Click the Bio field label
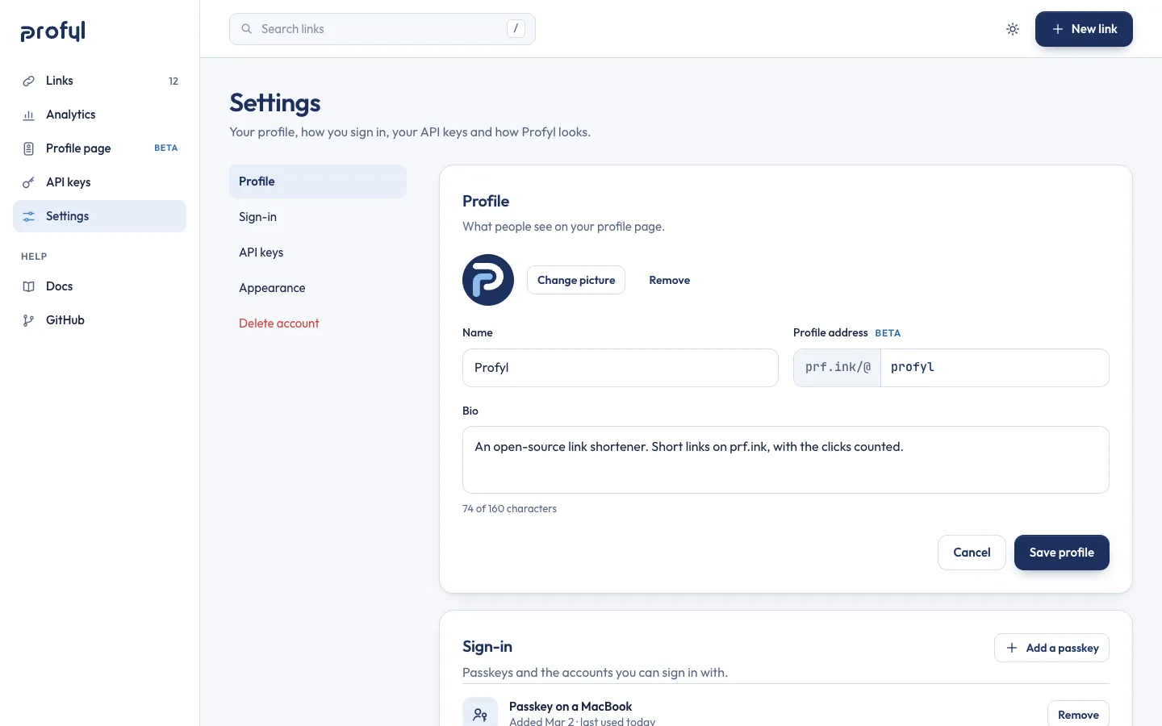The height and width of the screenshot is (726, 1162). (x=470, y=411)
